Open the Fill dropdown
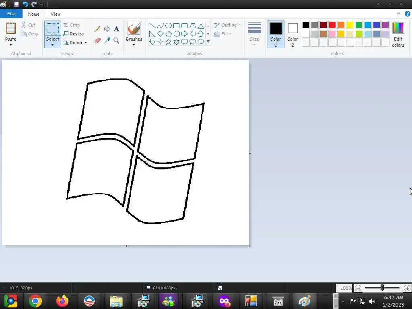The width and height of the screenshot is (412, 309). coord(223,34)
